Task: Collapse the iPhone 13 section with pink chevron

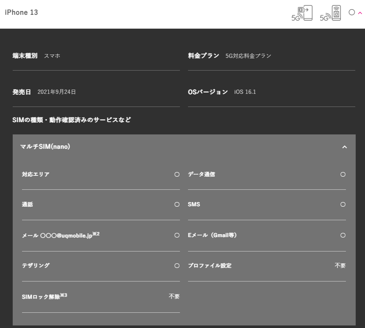Action: [x=360, y=13]
